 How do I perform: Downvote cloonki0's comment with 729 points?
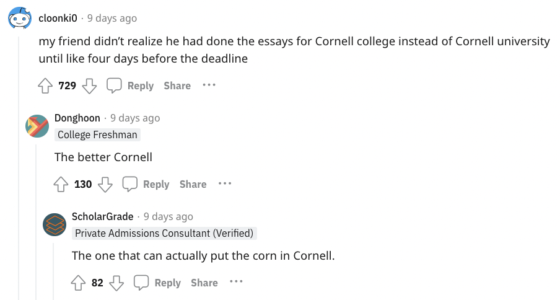[90, 86]
